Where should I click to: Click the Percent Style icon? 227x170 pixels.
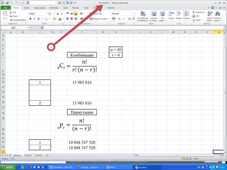pyautogui.click(x=119, y=19)
